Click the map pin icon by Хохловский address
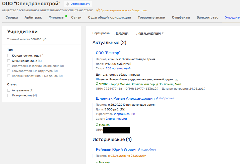 tap(97, 84)
